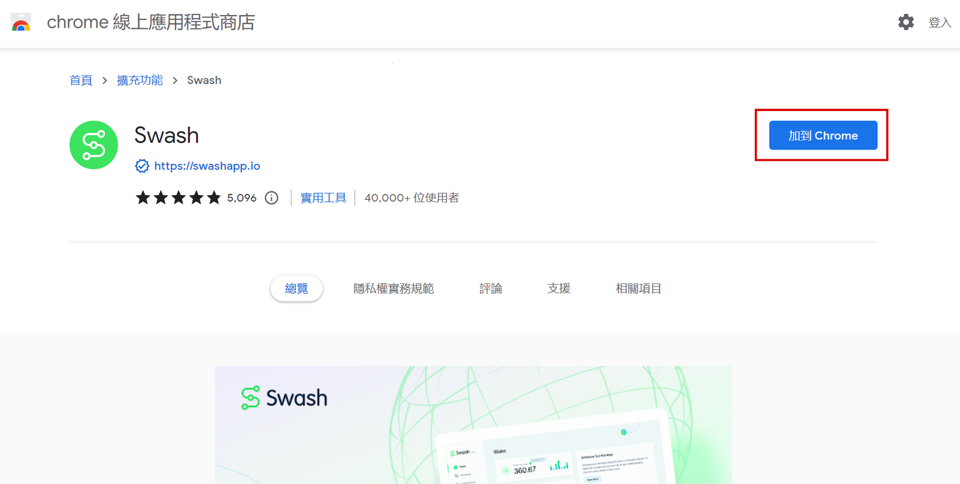The width and height of the screenshot is (960, 484).
Task: Visit the https://swashapp.io link
Action: (207, 166)
